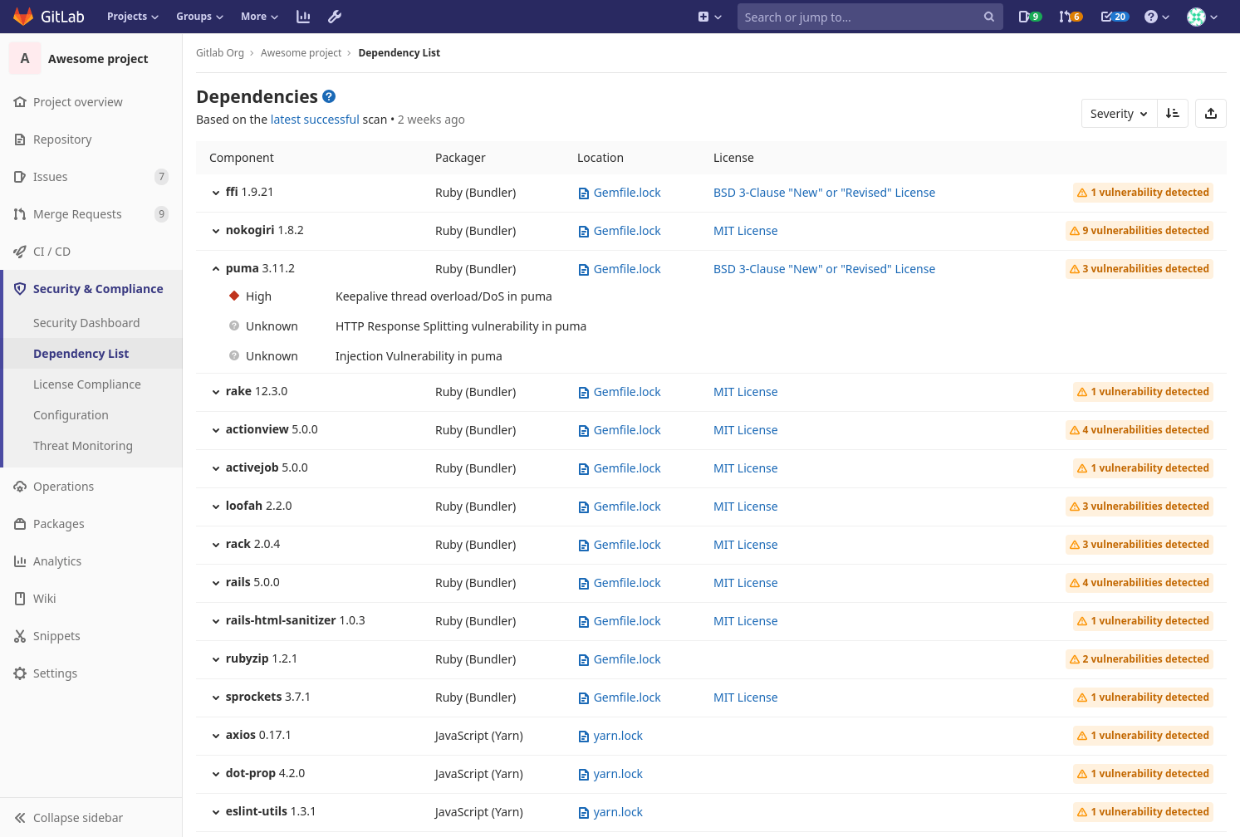Image resolution: width=1240 pixels, height=837 pixels.
Task: Open the Projects menu
Action: coord(132,17)
